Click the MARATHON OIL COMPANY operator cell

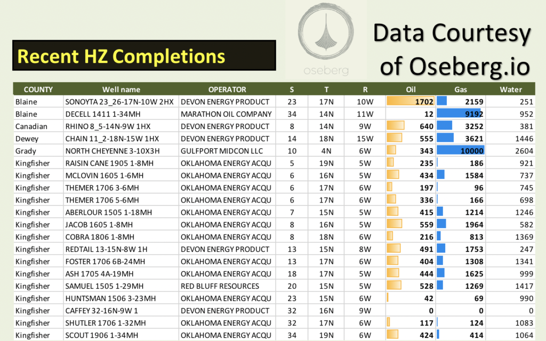pos(226,114)
